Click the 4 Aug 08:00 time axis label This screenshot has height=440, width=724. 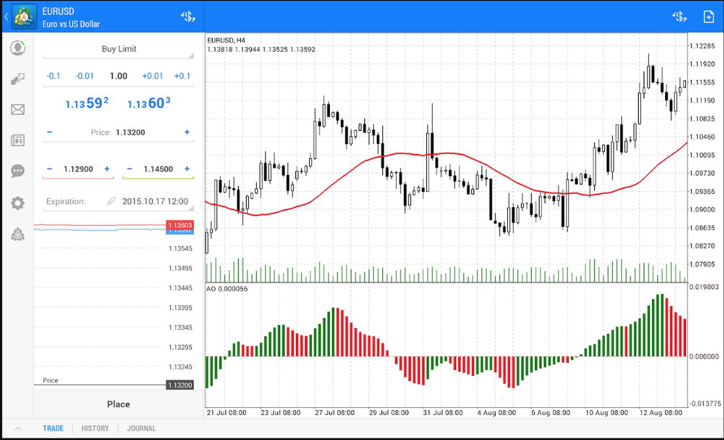coord(496,412)
